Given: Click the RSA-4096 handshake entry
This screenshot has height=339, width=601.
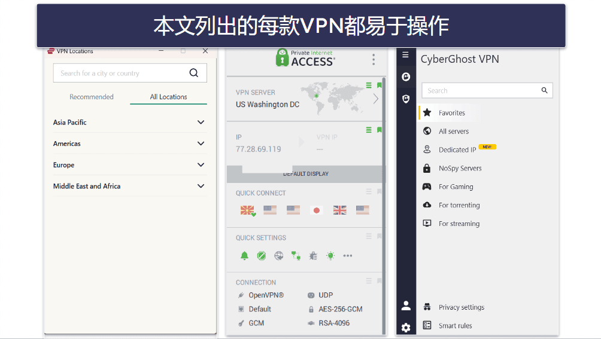Looking at the screenshot, I should 334,323.
